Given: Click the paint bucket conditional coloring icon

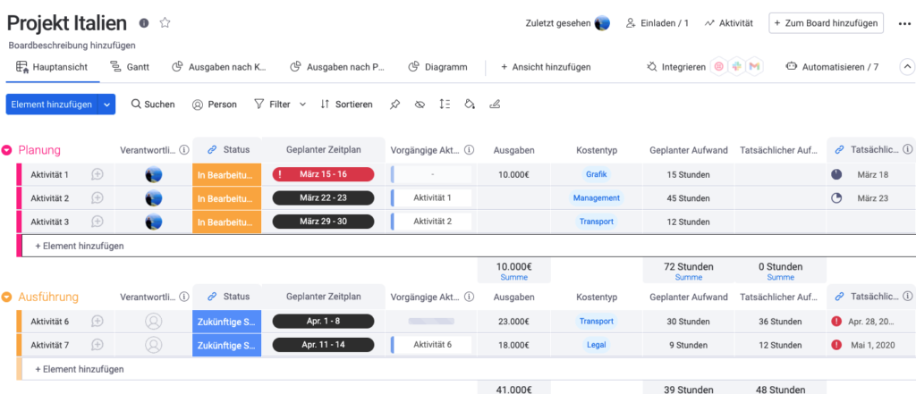Looking at the screenshot, I should point(470,105).
